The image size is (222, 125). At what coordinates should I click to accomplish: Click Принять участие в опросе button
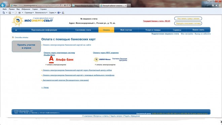click(26, 46)
